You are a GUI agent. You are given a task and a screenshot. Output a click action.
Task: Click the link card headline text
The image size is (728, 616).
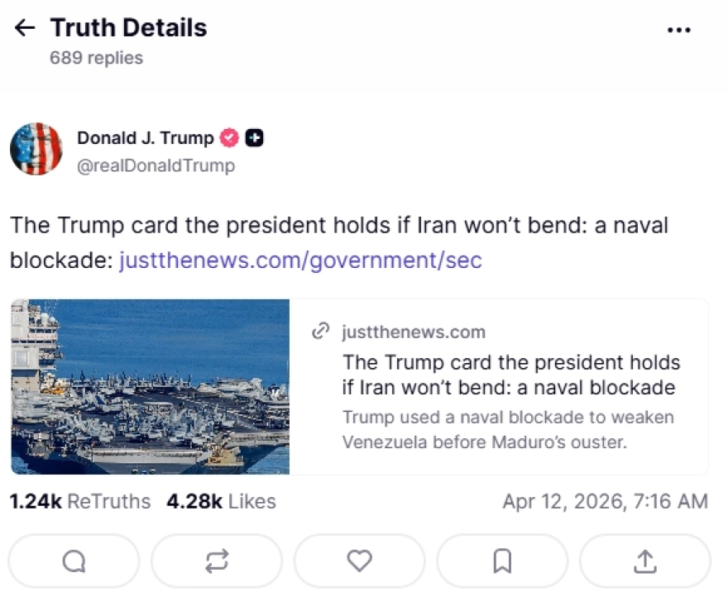510,375
